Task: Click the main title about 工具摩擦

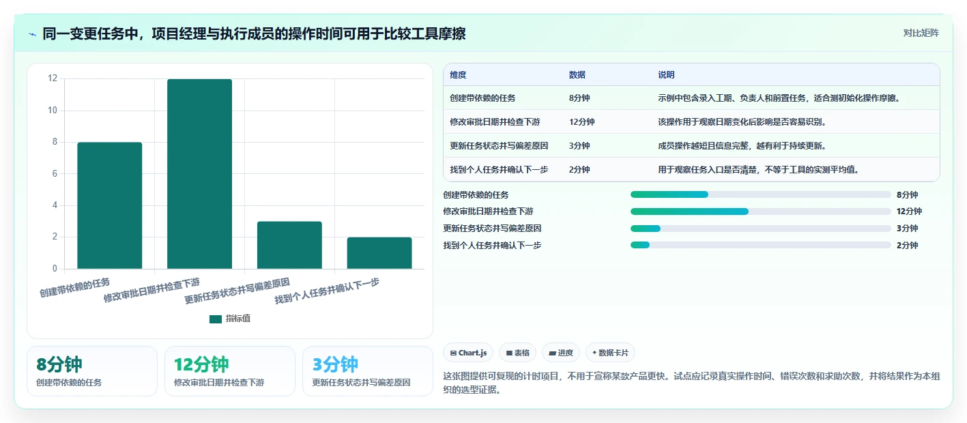Action: (x=254, y=33)
